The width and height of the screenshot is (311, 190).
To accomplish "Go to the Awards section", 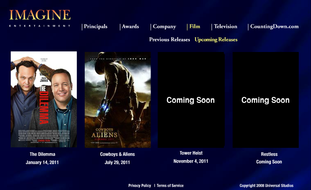I will click(x=130, y=26).
